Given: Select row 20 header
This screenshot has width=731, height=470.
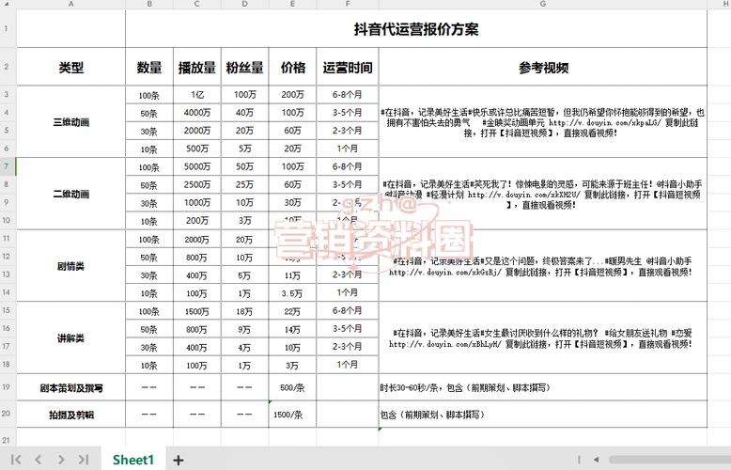Looking at the screenshot, I should [x=8, y=414].
